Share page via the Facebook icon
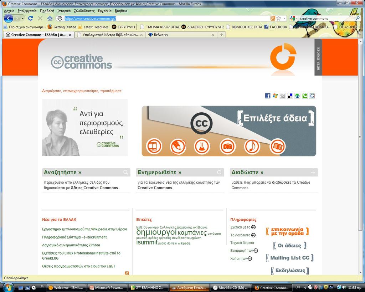Image resolution: width=365 pixels, height=292 pixels. click(x=268, y=96)
